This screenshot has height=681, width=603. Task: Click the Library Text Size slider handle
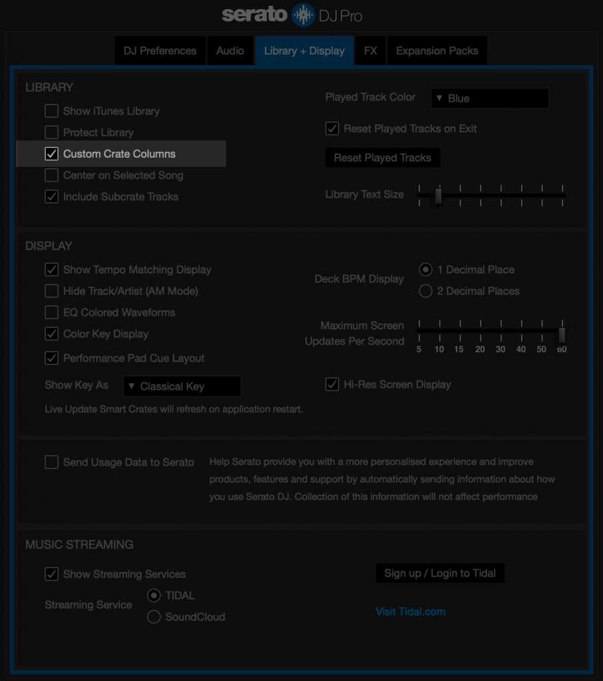[x=438, y=196]
